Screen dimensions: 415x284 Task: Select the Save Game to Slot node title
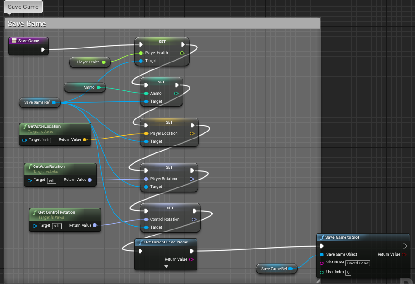coord(342,237)
